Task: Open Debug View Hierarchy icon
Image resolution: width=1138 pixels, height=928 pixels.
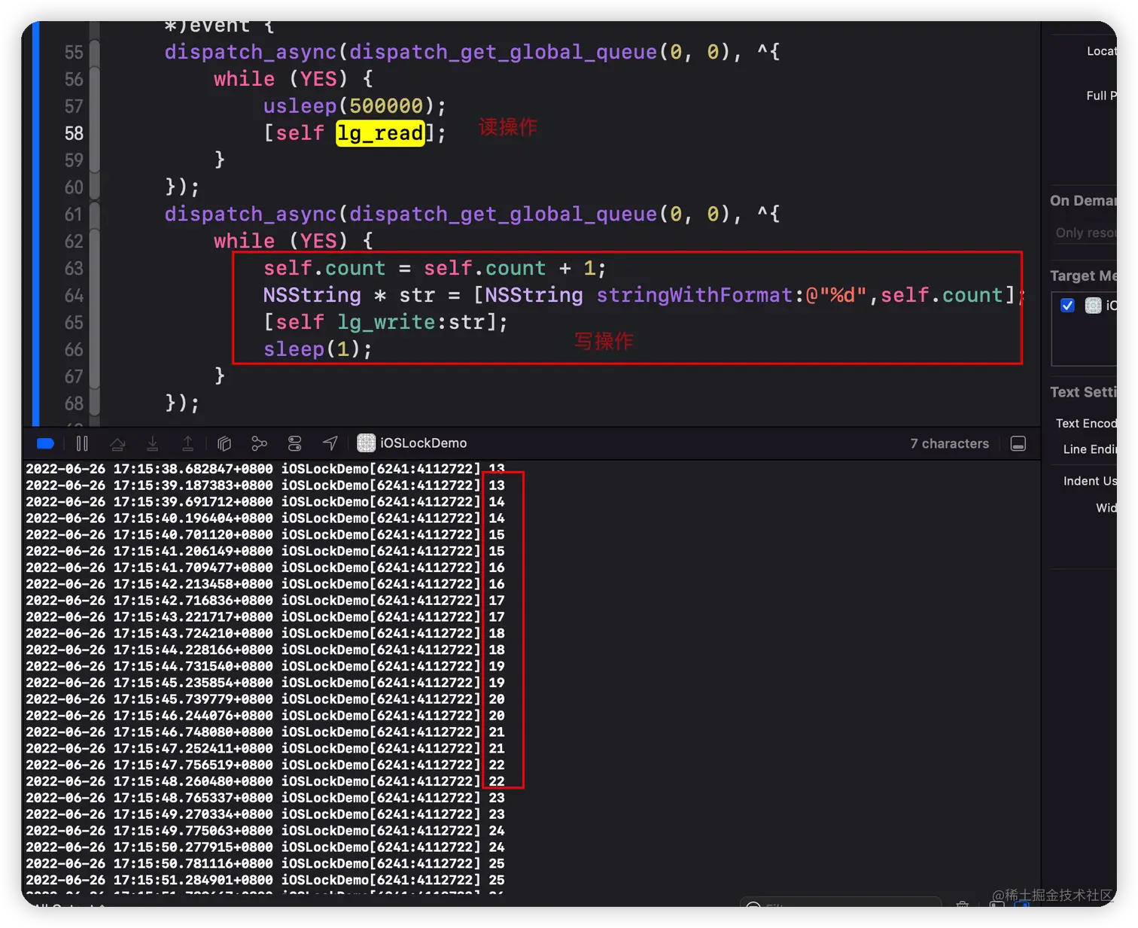Action: pos(224,443)
